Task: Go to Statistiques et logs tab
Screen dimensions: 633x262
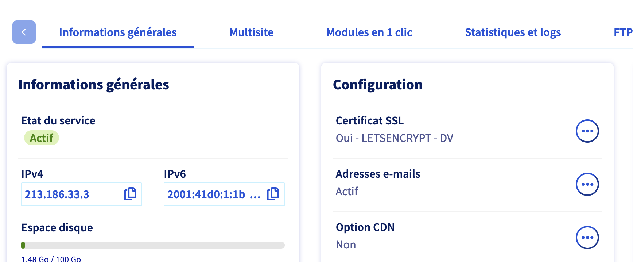Action: pyautogui.click(x=513, y=32)
